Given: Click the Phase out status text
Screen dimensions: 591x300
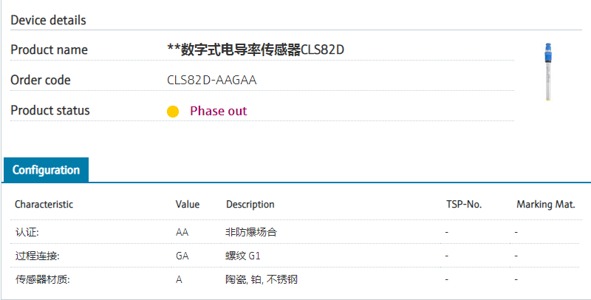Looking at the screenshot, I should click(218, 111).
